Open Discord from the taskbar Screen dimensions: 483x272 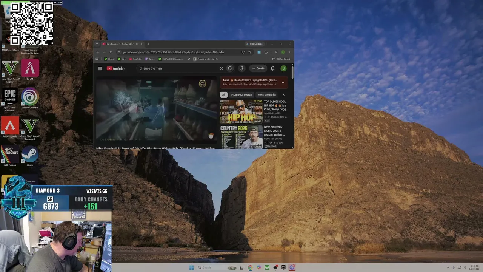pos(292,267)
